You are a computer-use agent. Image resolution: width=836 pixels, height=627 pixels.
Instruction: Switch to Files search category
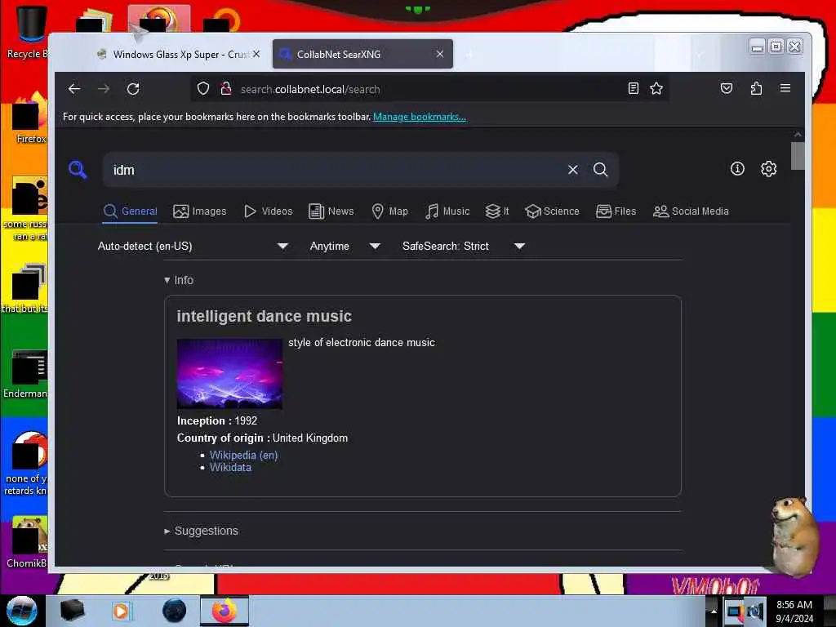pyautogui.click(x=616, y=211)
